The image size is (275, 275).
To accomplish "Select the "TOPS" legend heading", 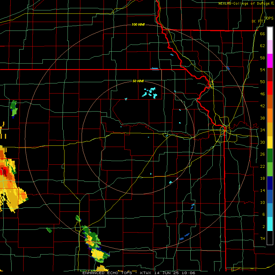I will coord(269,18).
